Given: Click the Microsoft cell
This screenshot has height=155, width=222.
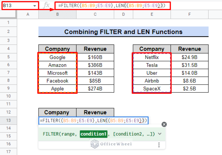Looking at the screenshot, I should tap(58, 73).
